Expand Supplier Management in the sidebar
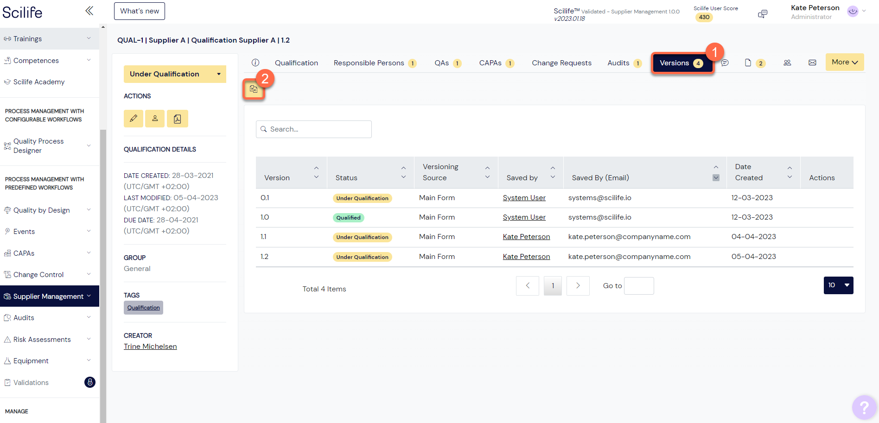Viewport: 879px width, 423px height. [50, 296]
